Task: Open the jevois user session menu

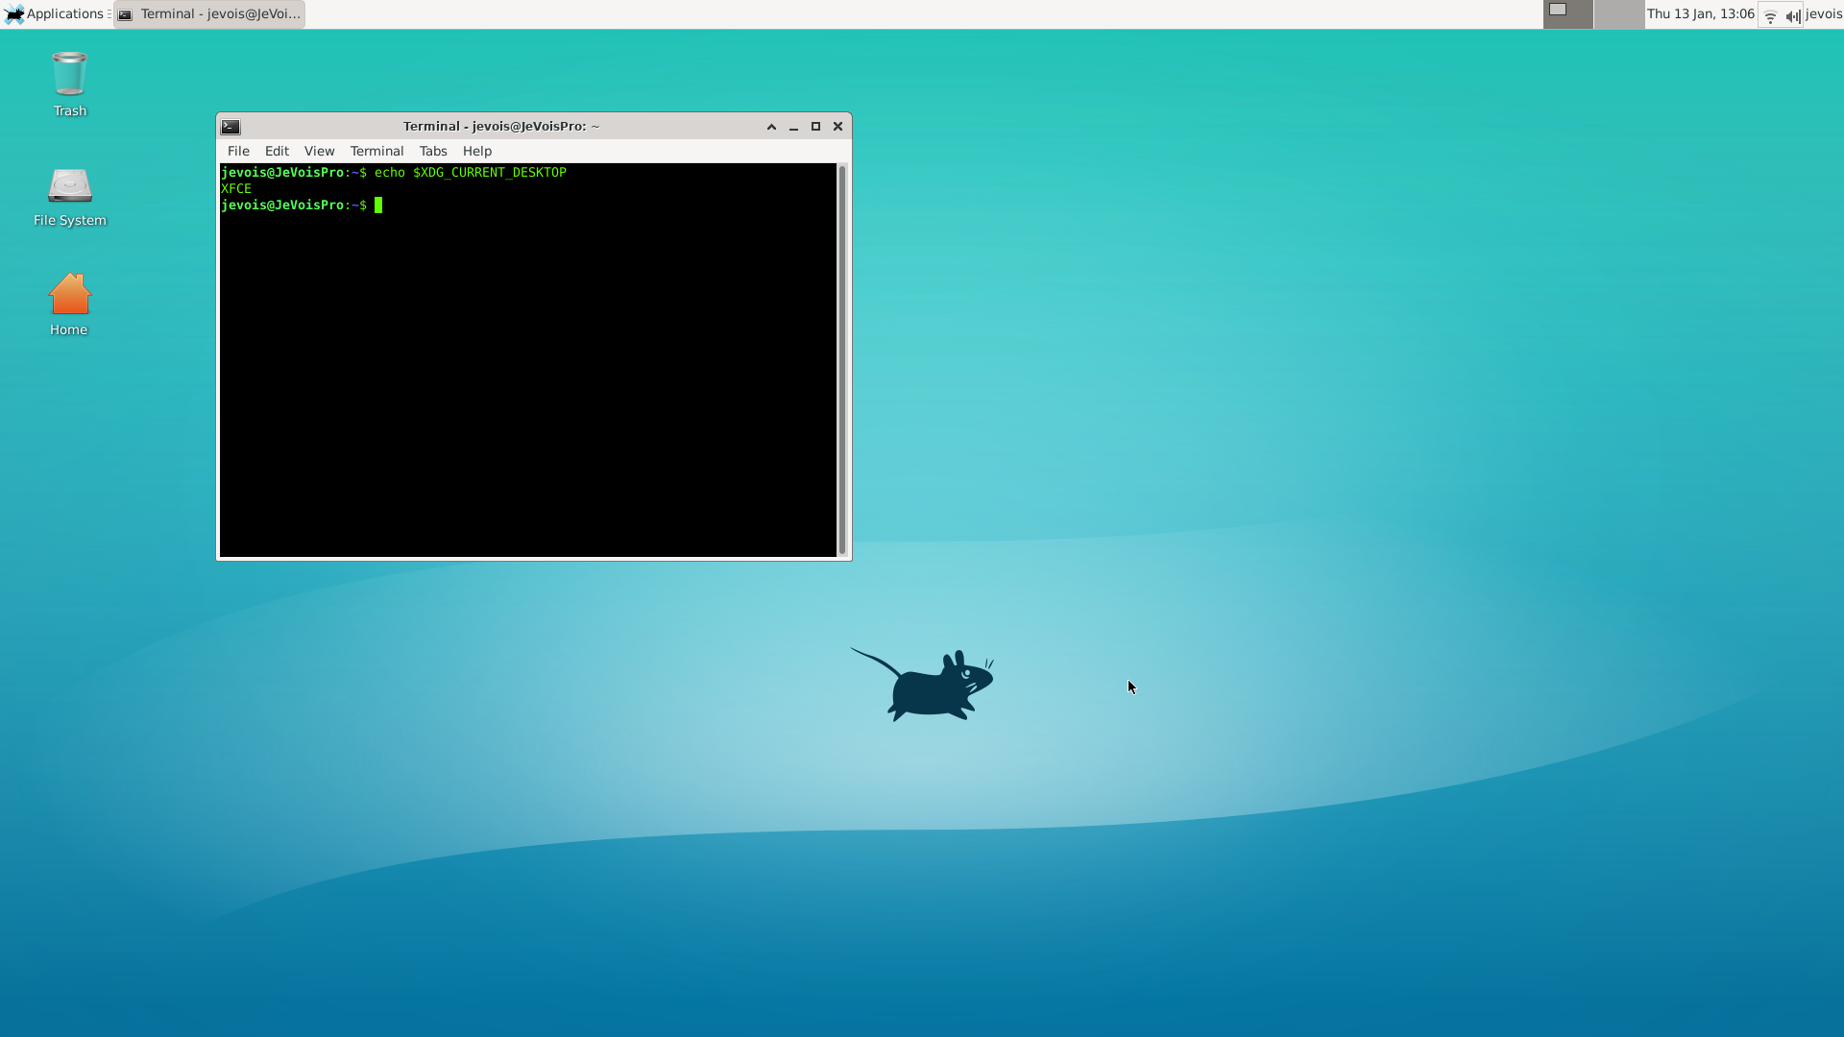Action: 1823,14
